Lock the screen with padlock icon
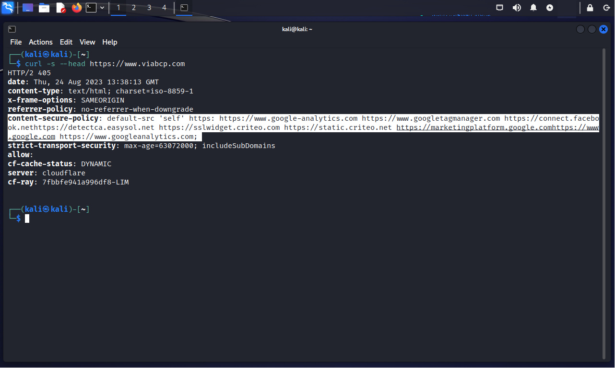 (x=590, y=8)
